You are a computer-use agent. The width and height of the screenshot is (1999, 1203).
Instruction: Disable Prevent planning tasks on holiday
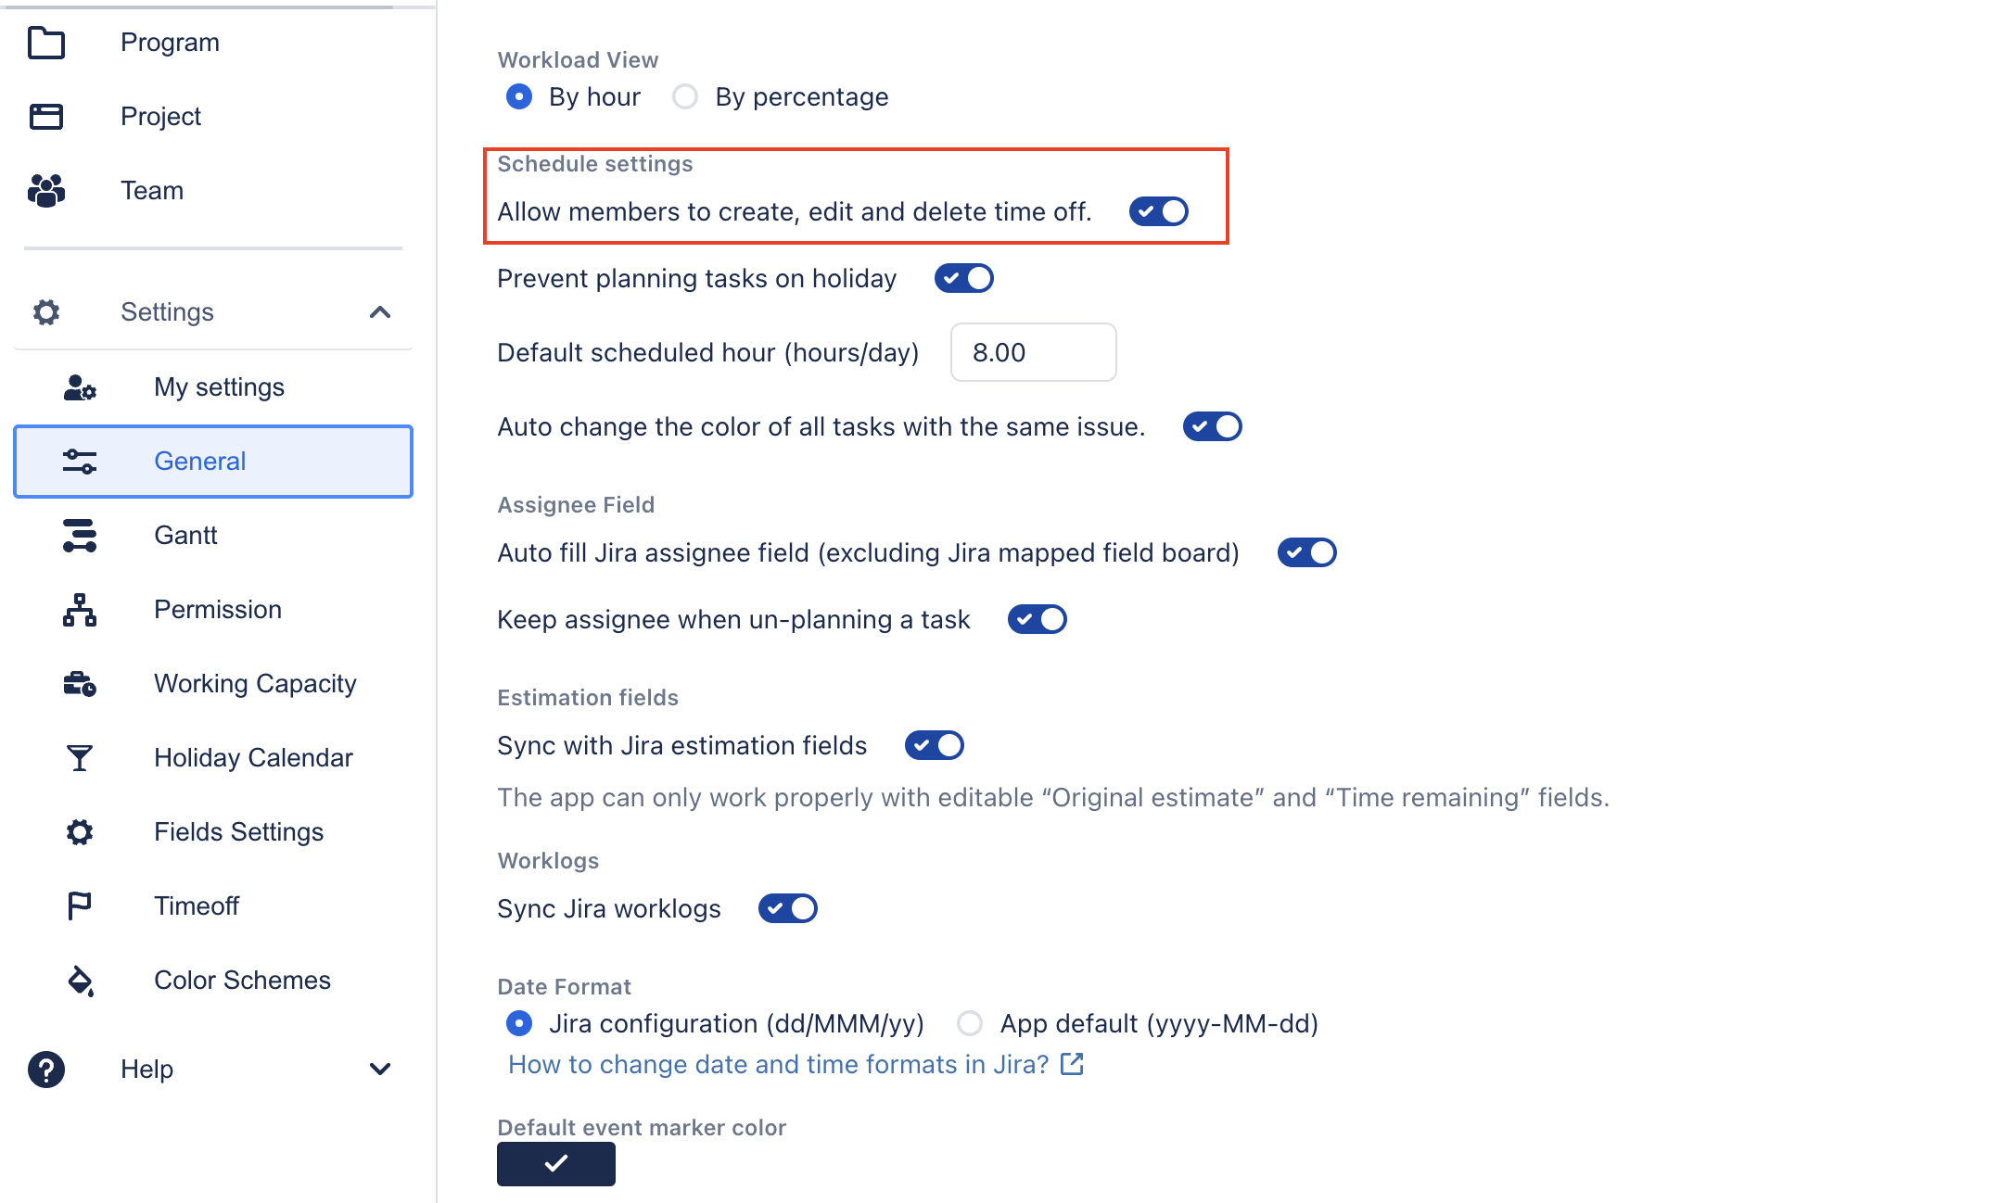[962, 278]
